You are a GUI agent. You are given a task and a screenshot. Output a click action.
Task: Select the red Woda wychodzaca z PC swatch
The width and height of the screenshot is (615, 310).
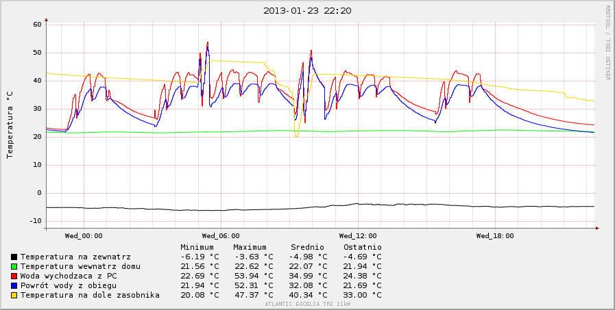[x=14, y=276]
